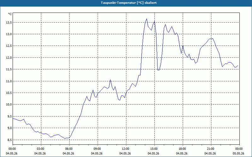
Task: Click the y-axis value "9,5"
Action: 9,116
